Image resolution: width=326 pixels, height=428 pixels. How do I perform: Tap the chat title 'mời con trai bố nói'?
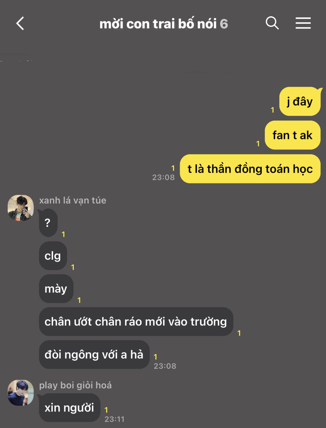pyautogui.click(x=158, y=24)
